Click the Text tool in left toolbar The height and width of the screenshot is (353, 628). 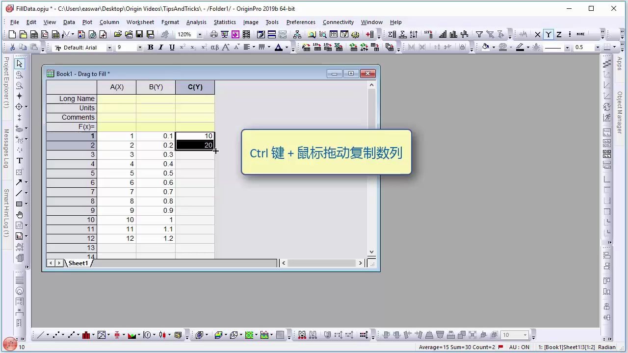[x=19, y=159]
